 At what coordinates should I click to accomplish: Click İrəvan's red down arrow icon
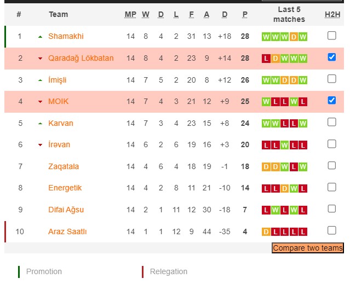point(40,145)
